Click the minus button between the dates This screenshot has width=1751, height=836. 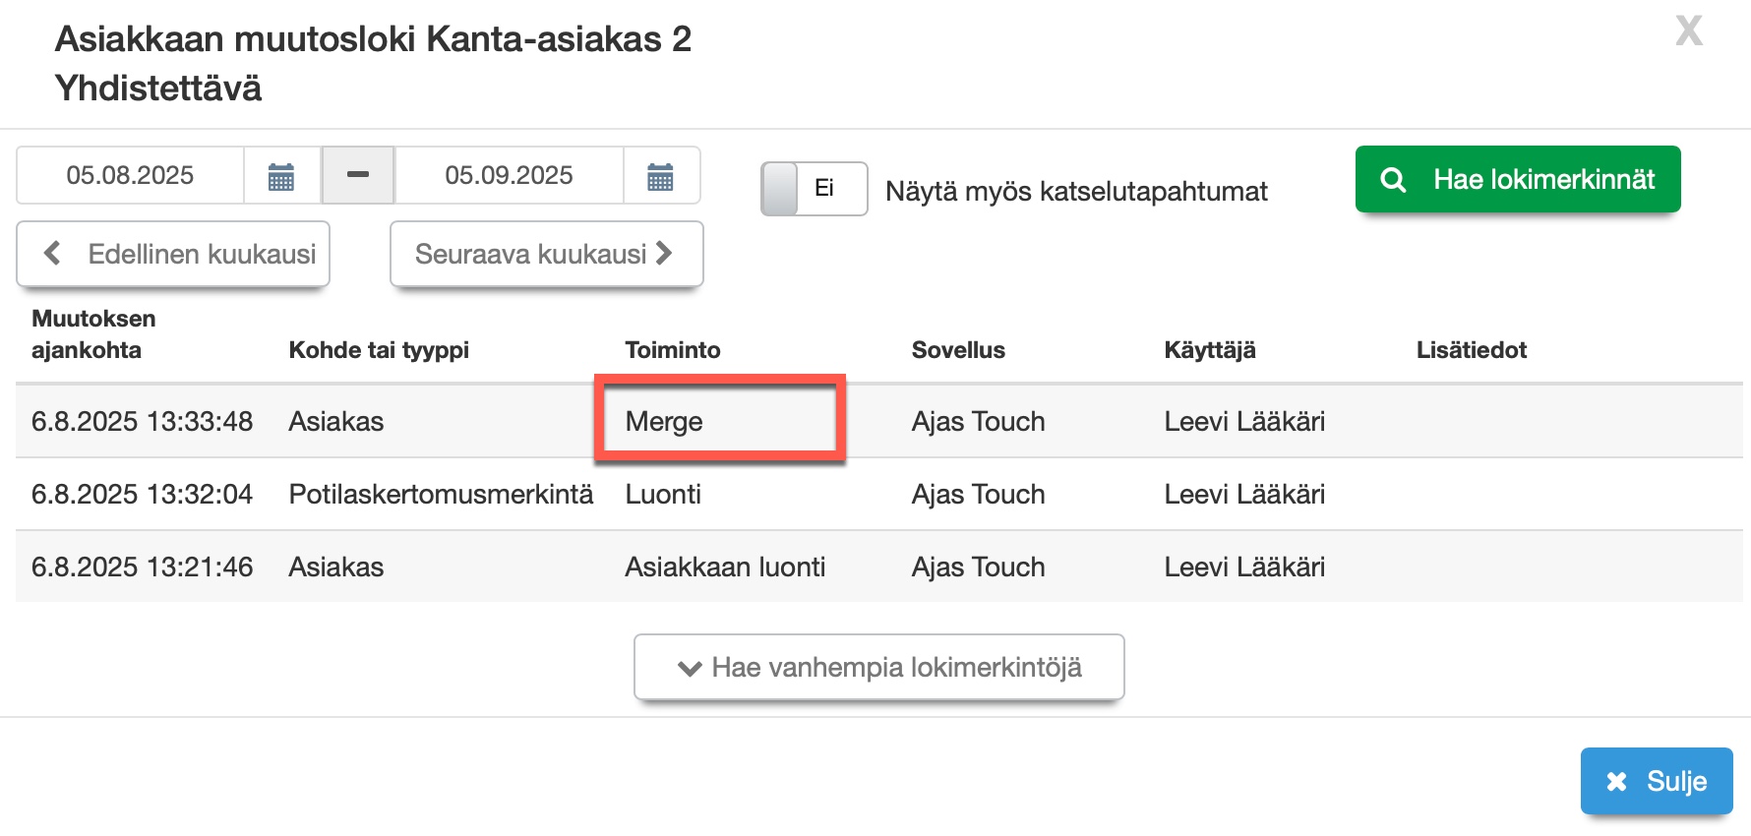click(x=358, y=175)
